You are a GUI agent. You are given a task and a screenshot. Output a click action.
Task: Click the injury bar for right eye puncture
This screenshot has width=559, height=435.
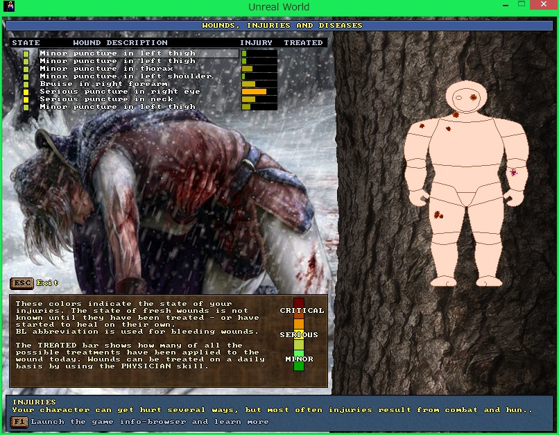[x=259, y=92]
